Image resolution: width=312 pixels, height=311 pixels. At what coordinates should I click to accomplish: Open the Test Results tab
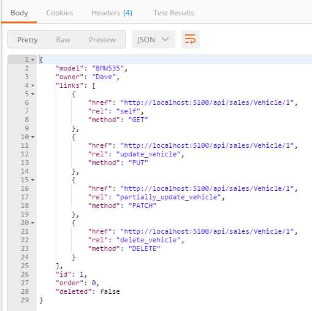(173, 13)
